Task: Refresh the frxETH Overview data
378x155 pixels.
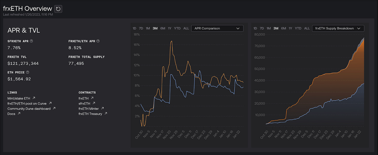Action: [58, 9]
